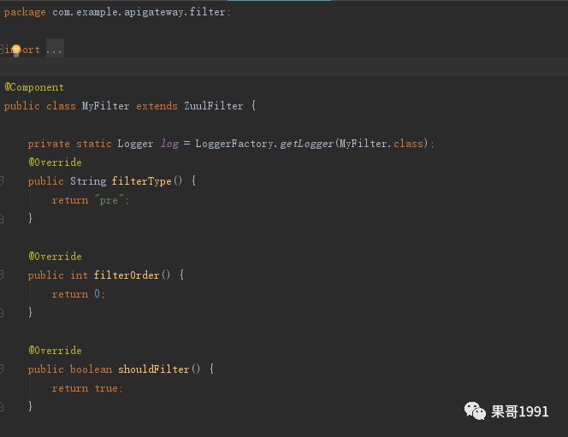The width and height of the screenshot is (568, 437).
Task: Click the LoggerFactory class reference
Action: click(234, 144)
